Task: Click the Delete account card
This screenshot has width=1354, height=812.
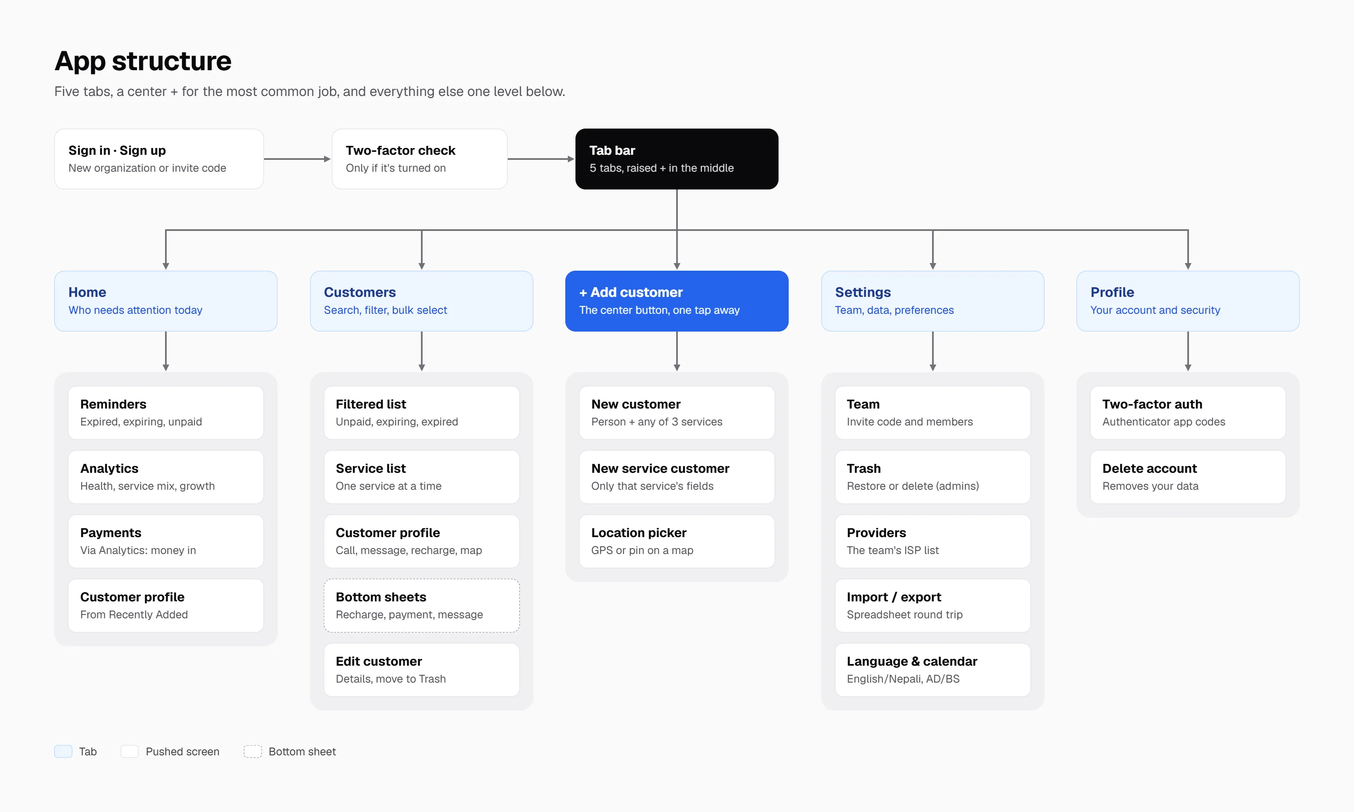Action: click(1188, 477)
